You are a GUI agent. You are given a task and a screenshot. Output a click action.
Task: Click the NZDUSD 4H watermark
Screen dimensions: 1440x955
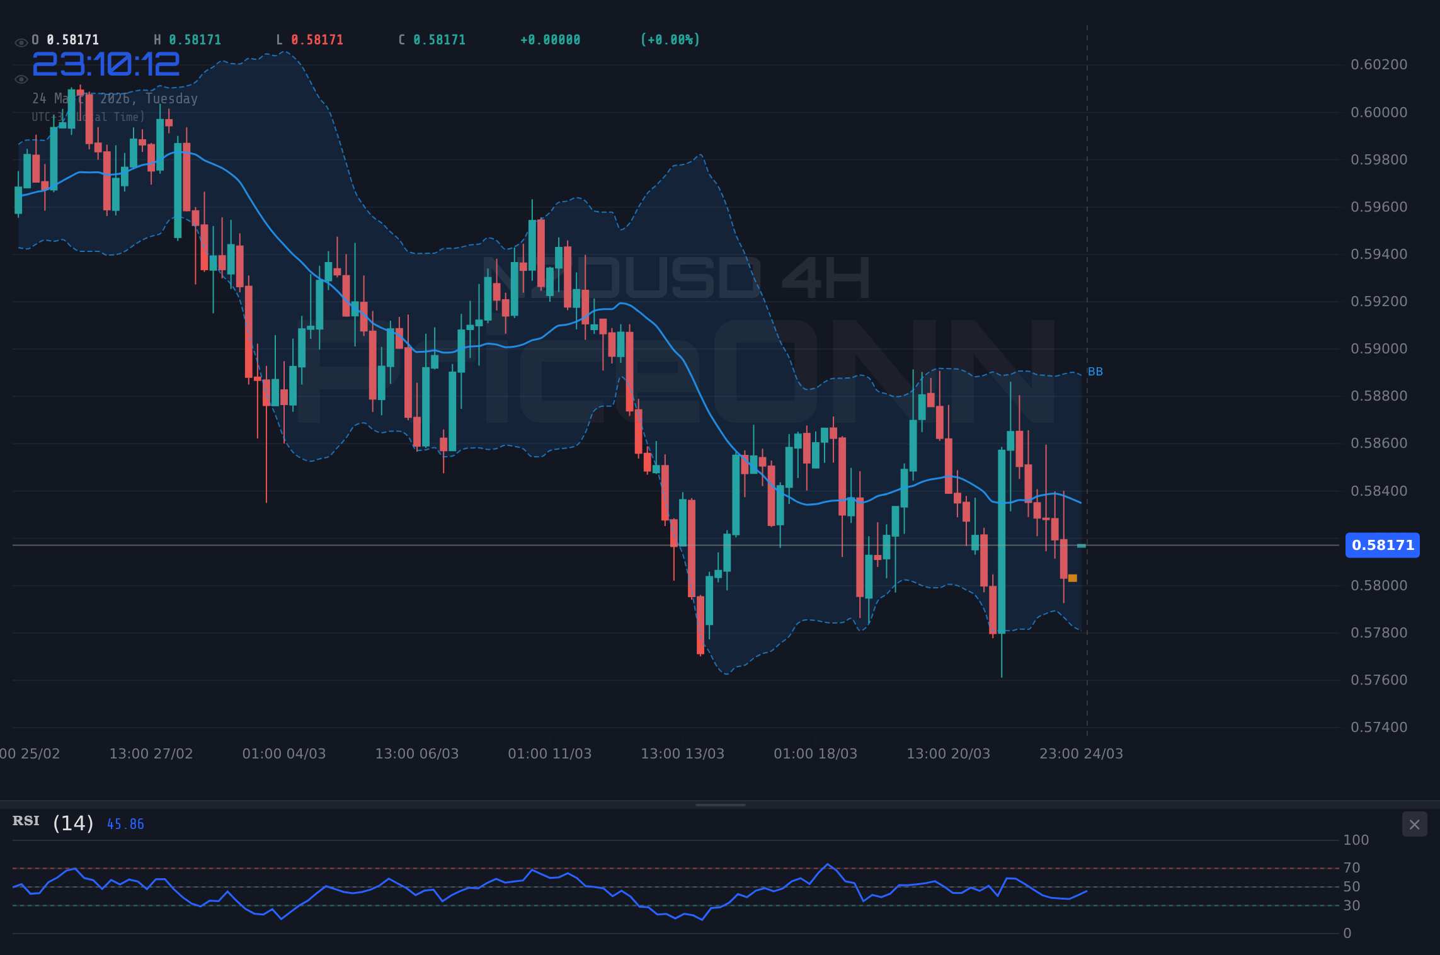coord(678,276)
